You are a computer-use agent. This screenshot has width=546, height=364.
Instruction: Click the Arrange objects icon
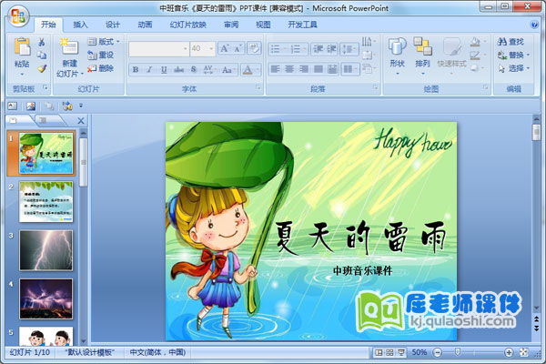coord(423,46)
